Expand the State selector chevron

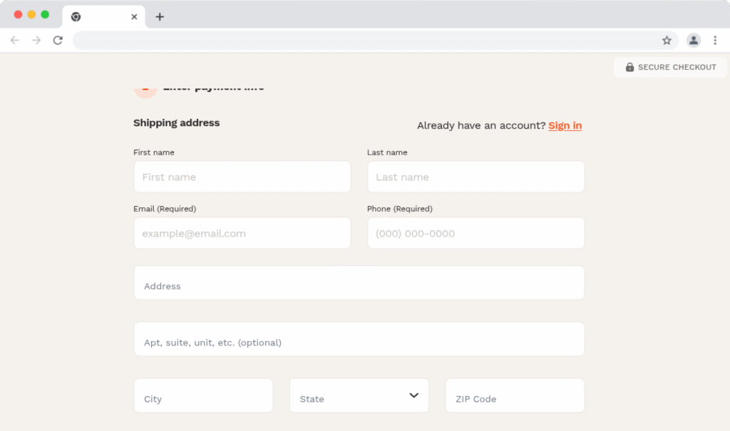(x=413, y=394)
